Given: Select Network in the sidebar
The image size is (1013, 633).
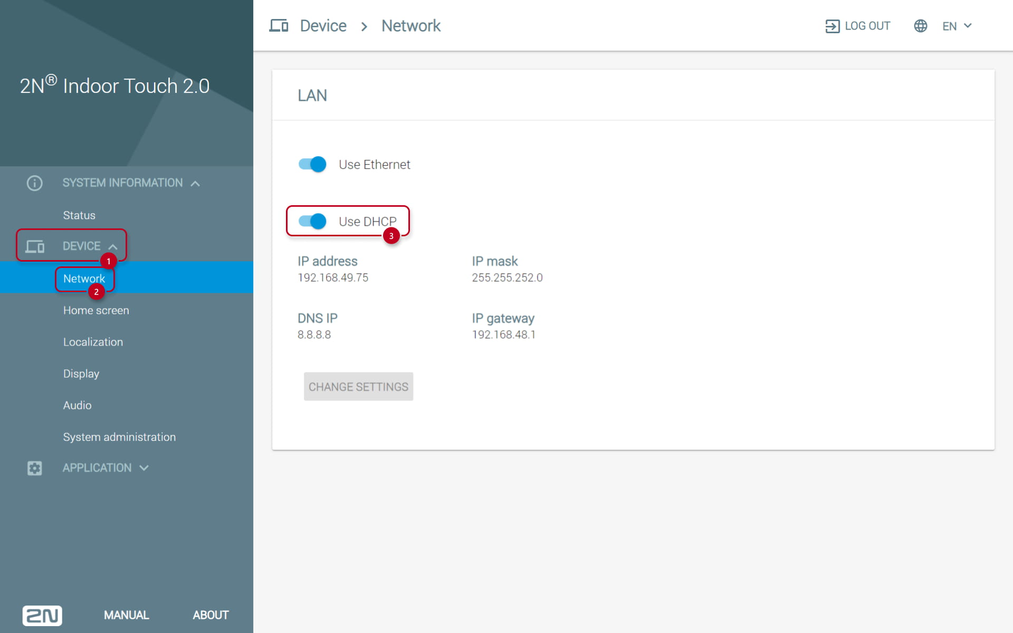Looking at the screenshot, I should tap(127, 277).
